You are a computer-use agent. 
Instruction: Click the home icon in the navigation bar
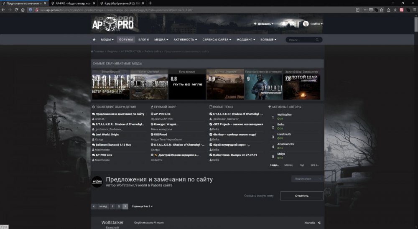pos(95,40)
